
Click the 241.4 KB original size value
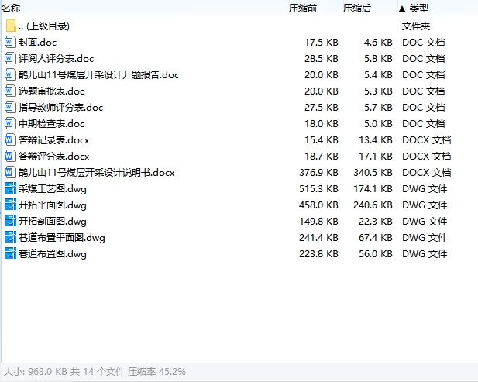tap(318, 238)
